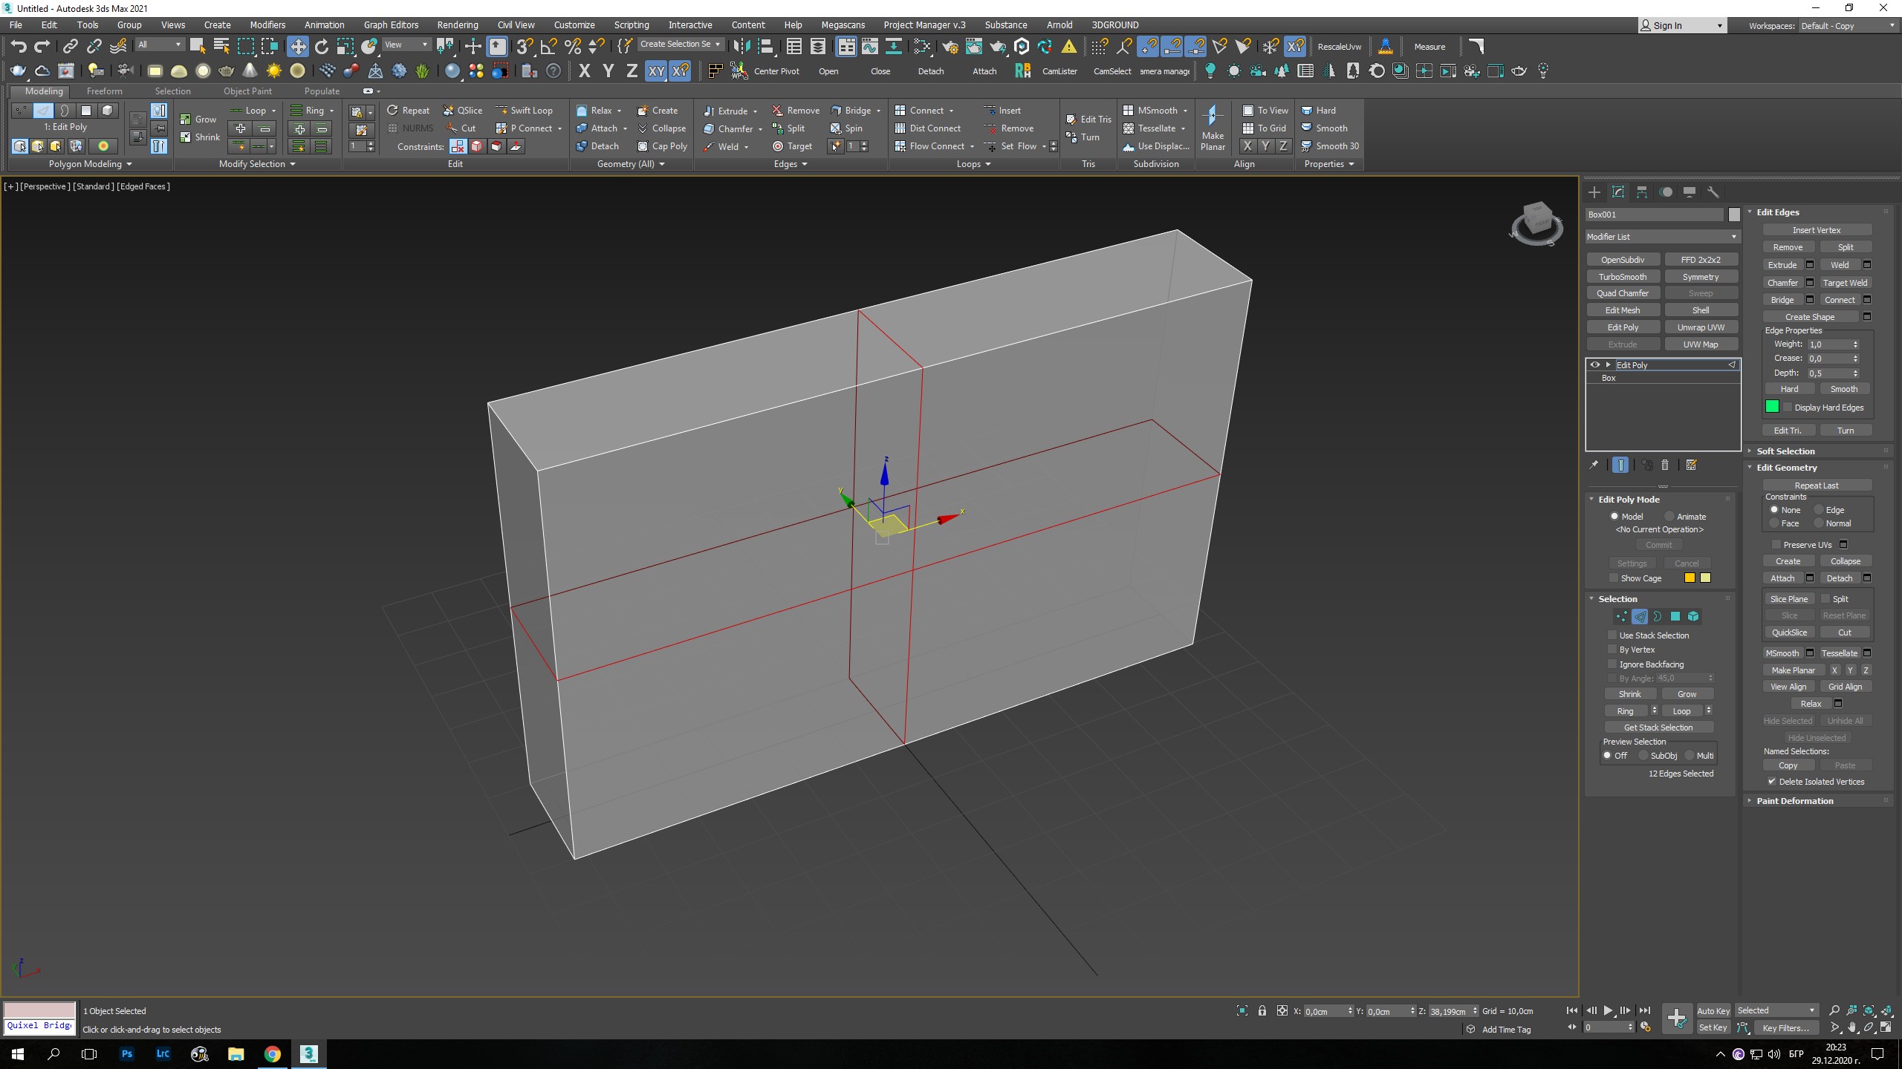The width and height of the screenshot is (1902, 1069).
Task: Open the Create command panel tab
Action: coord(1594,192)
